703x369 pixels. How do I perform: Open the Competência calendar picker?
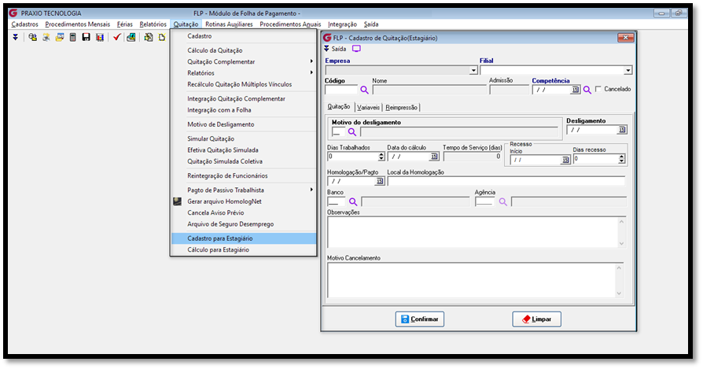pyautogui.click(x=576, y=90)
